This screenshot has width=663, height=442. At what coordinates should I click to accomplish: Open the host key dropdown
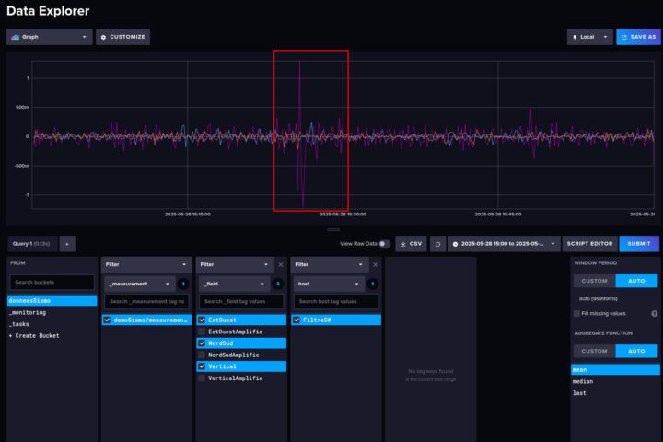click(x=329, y=284)
